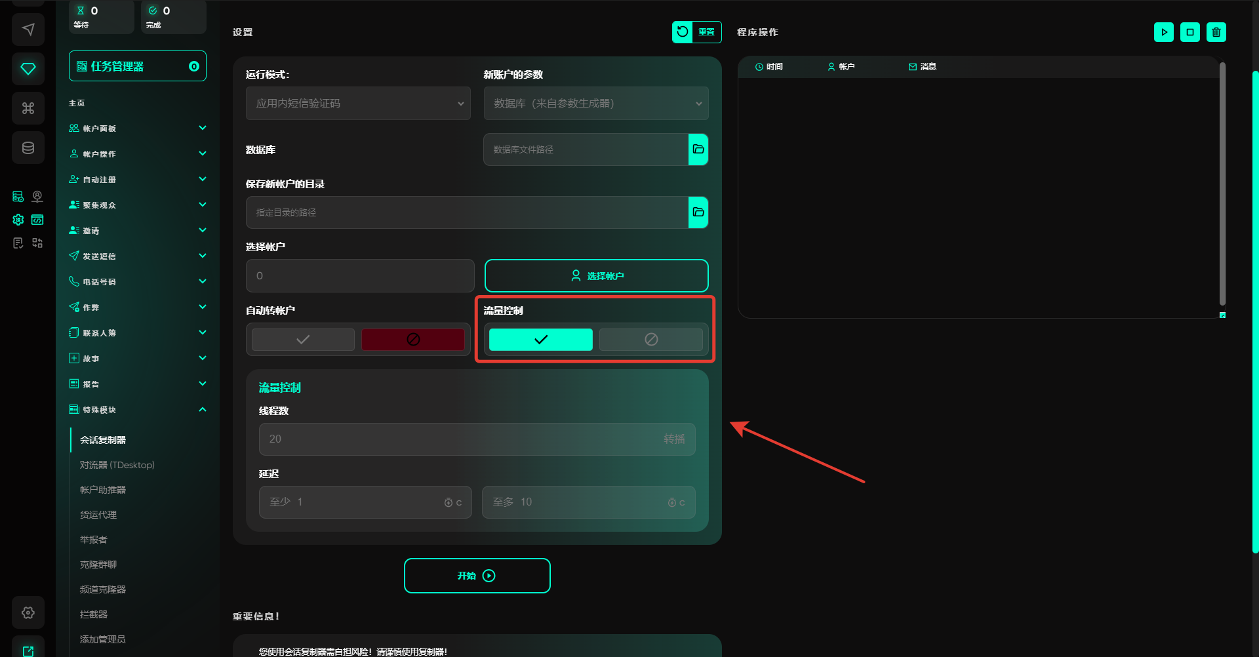Open the database icon in left rail

(x=28, y=148)
